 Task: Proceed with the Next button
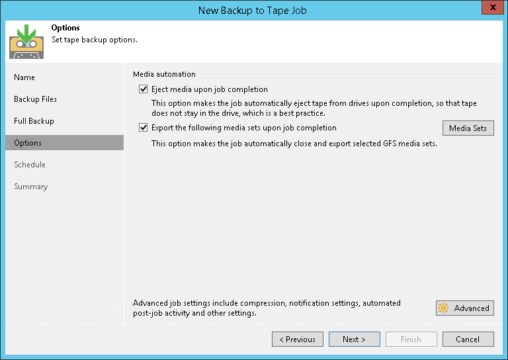[354, 339]
